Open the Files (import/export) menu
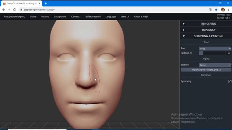Image resolution: width=232 pixels, height=130 pixels. pyautogui.click(x=14, y=17)
